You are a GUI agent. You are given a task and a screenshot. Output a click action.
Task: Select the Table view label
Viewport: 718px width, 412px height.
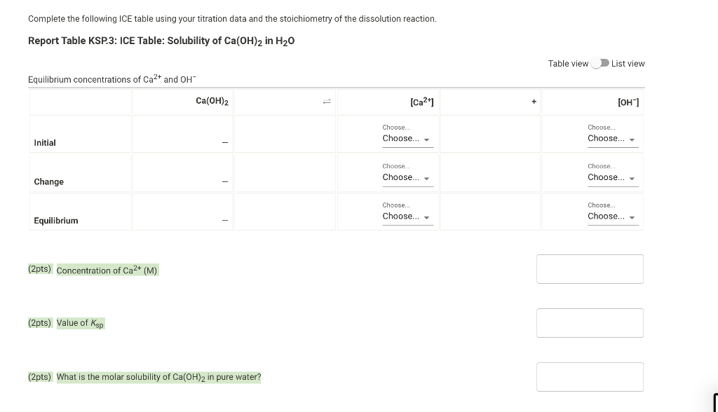coord(568,64)
